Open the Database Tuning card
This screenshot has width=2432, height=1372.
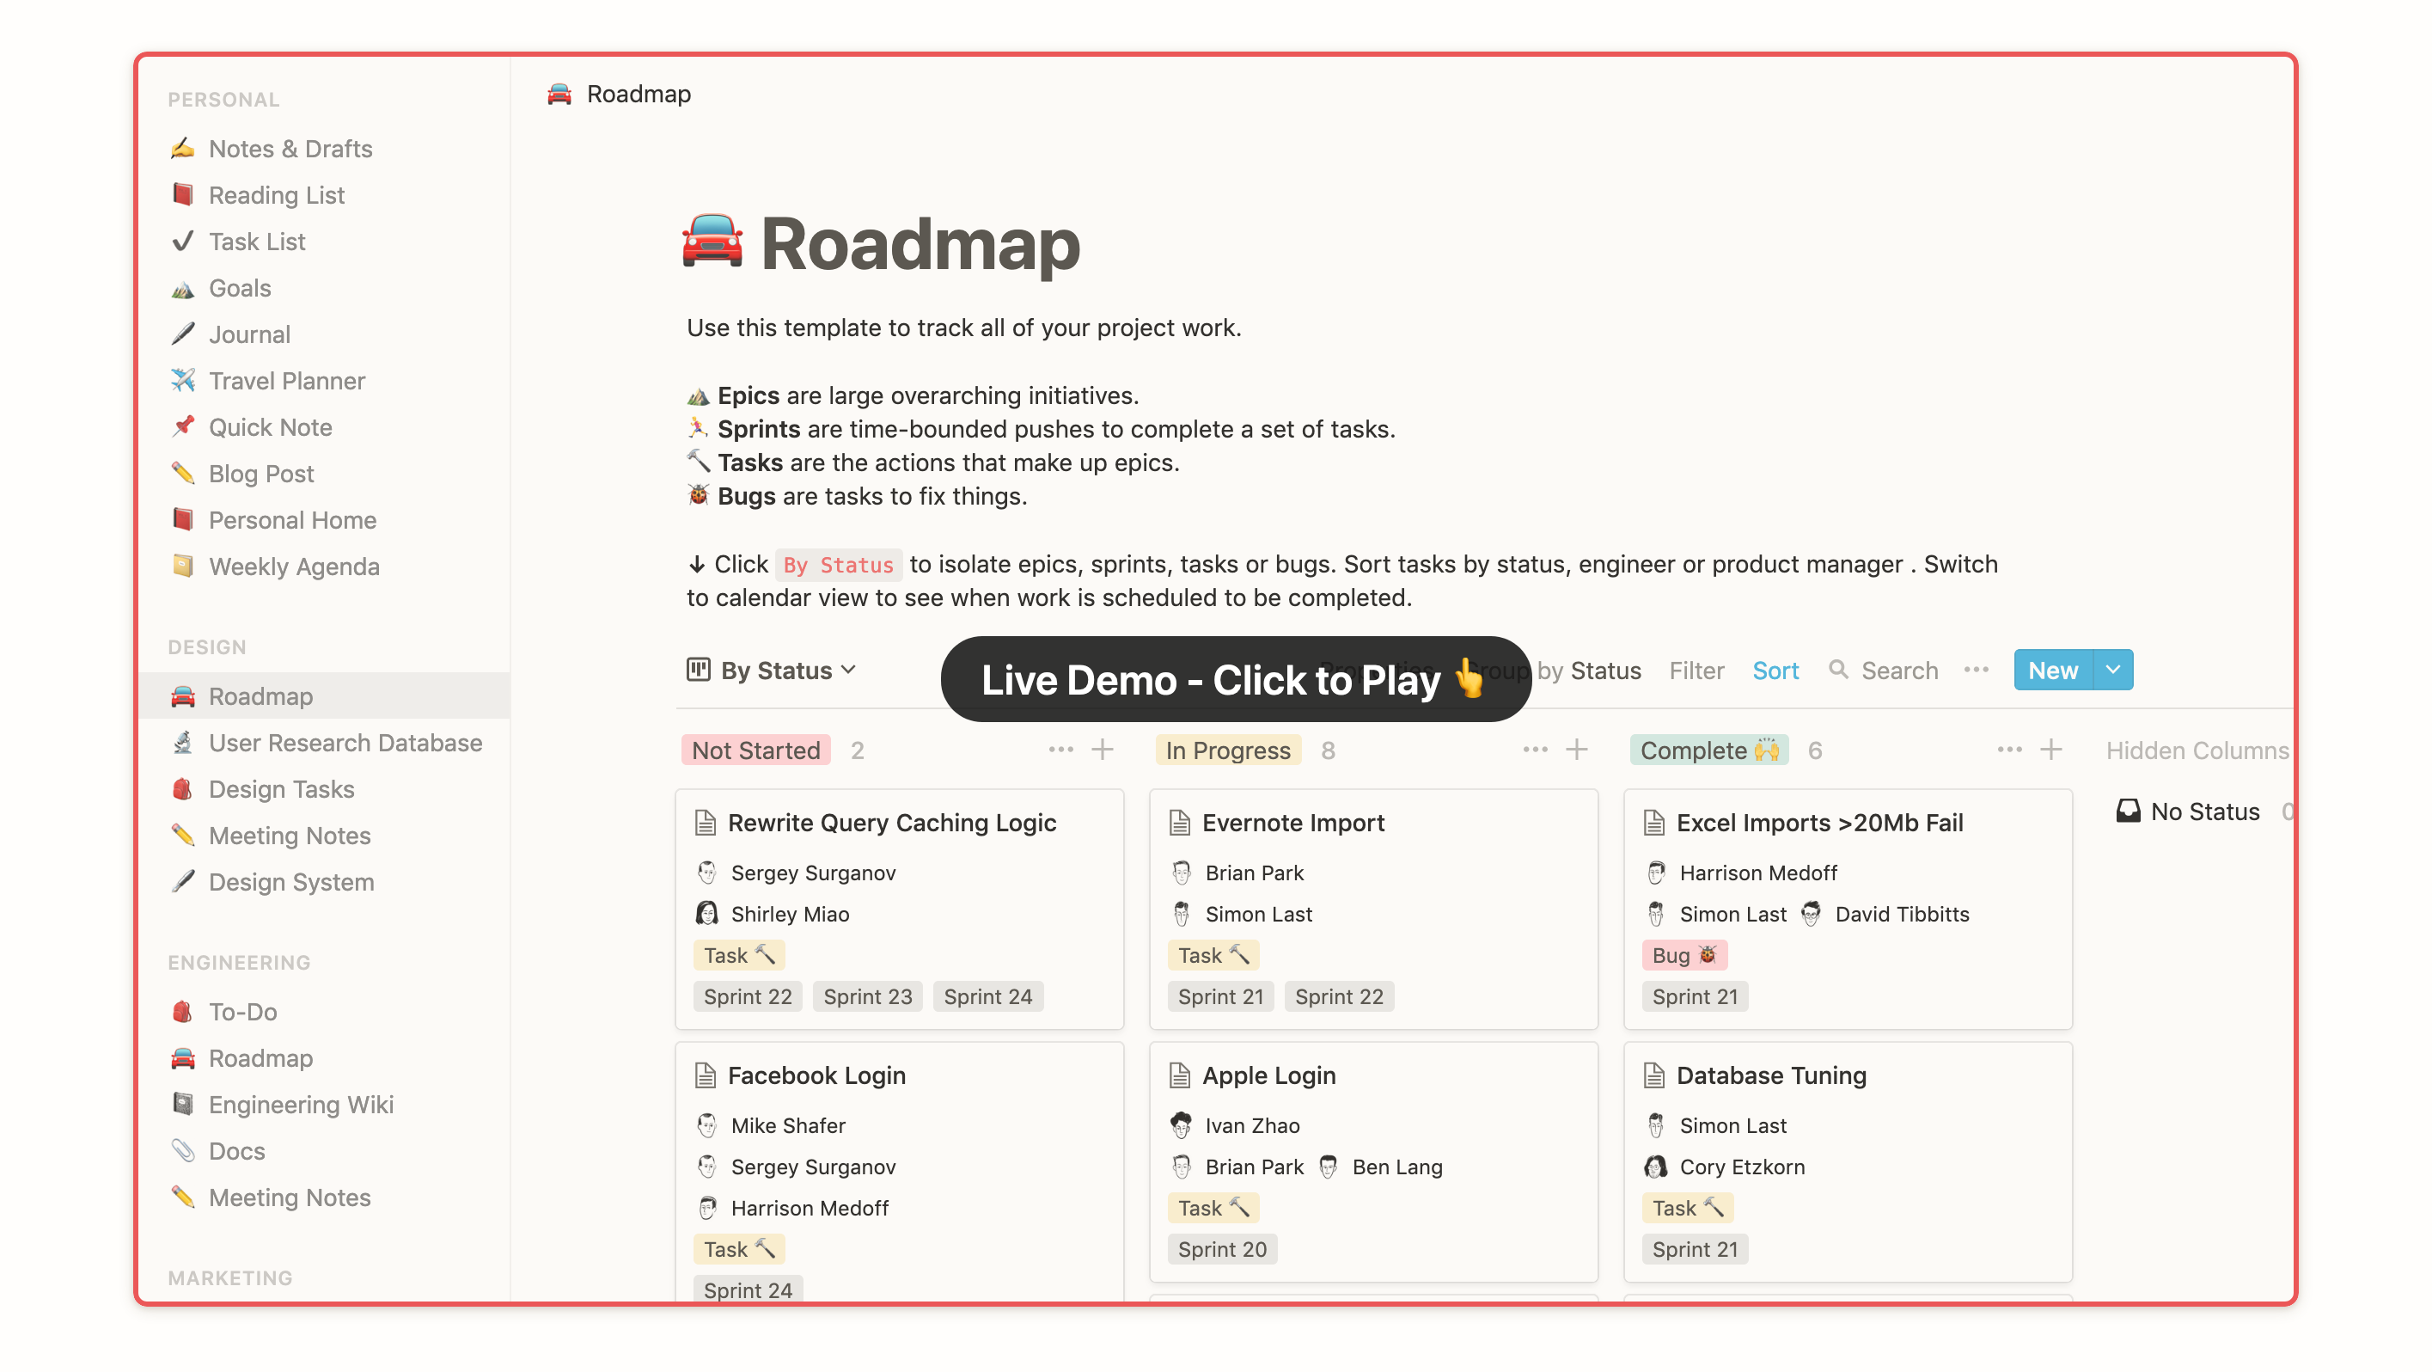[x=1848, y=1161]
